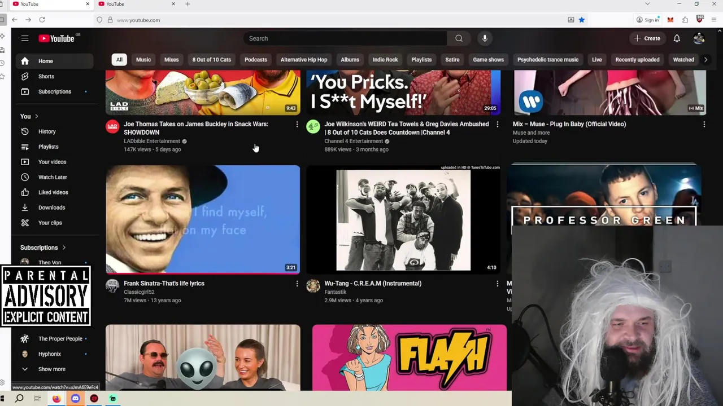Show next filter chips arrow
The height and width of the screenshot is (406, 723).
point(705,60)
